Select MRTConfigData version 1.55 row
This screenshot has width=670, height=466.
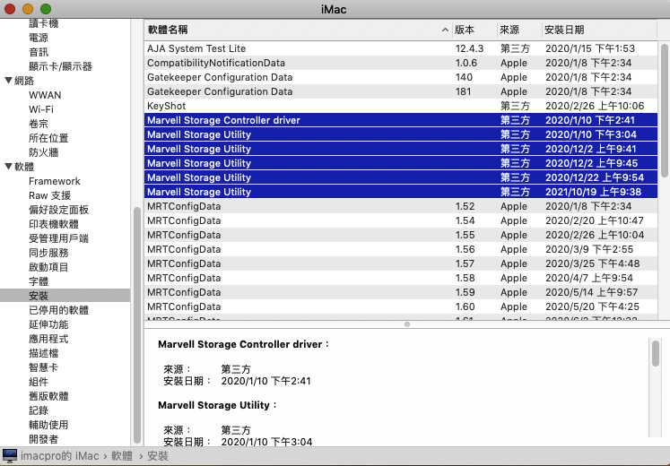point(401,235)
